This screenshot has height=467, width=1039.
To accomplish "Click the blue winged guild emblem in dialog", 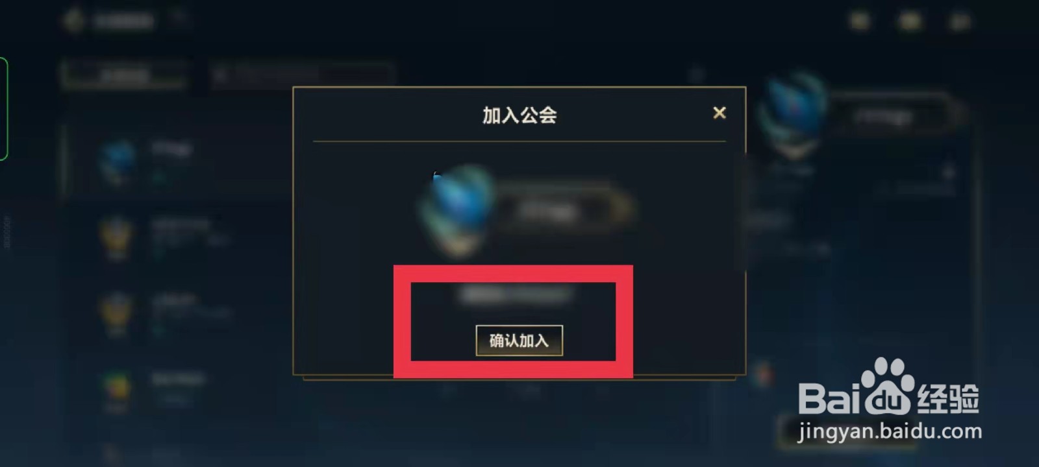I will [x=457, y=209].
